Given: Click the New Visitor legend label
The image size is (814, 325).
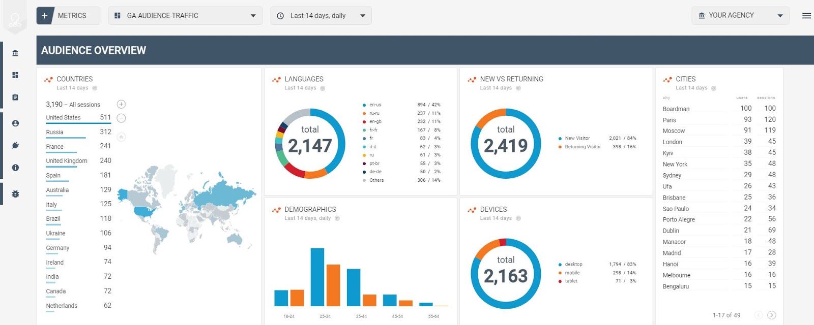Looking at the screenshot, I should click(x=577, y=139).
